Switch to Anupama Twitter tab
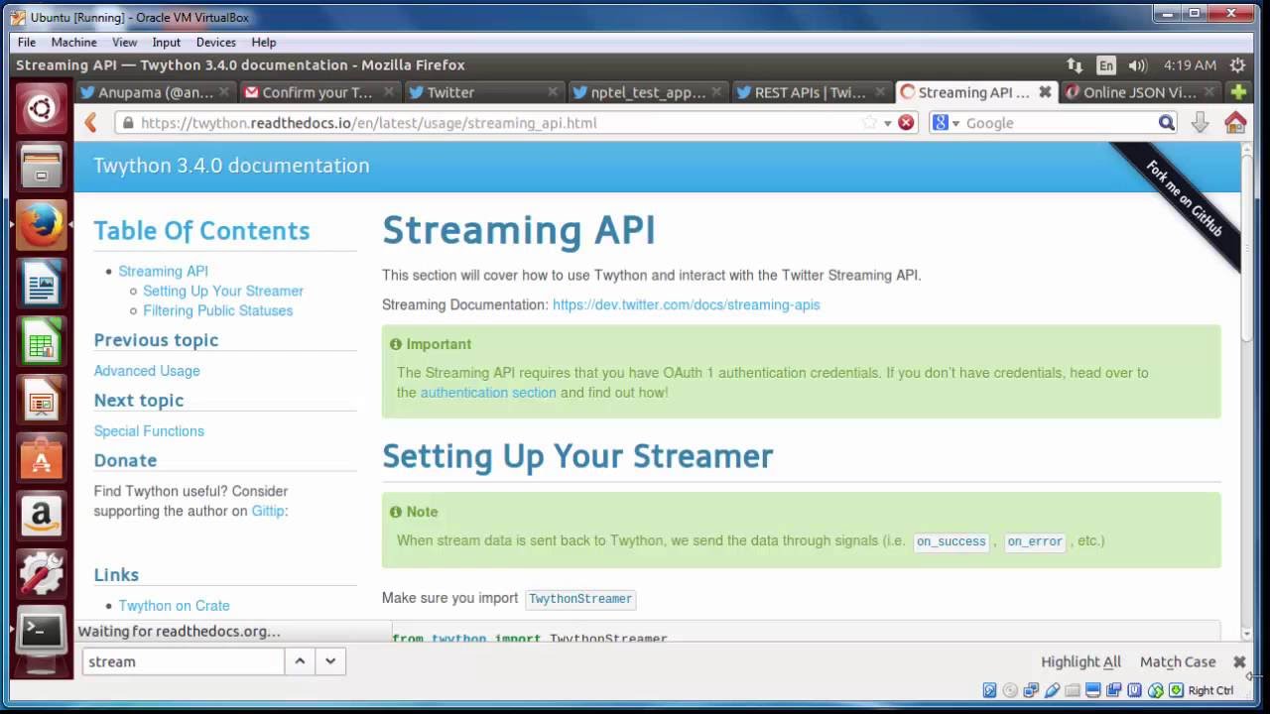The height and width of the screenshot is (714, 1270). pyautogui.click(x=155, y=92)
